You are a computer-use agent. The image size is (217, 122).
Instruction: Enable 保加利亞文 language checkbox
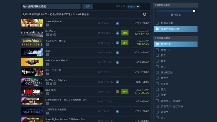[x=157, y=73]
